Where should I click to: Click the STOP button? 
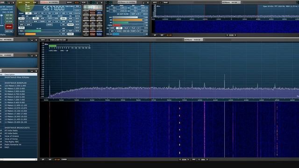[9, 27]
